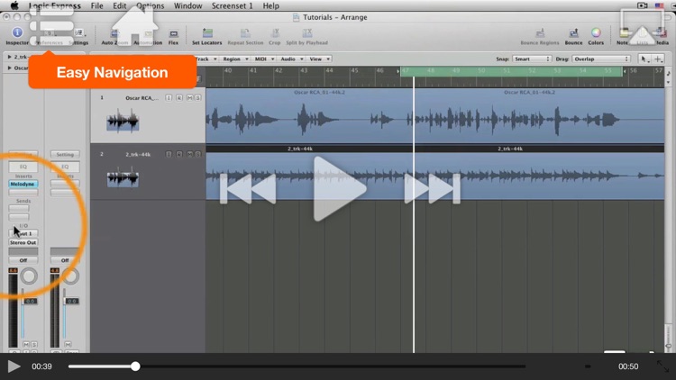Record-enable the Oscar RCA track
This screenshot has width=676, height=380.
tap(179, 98)
